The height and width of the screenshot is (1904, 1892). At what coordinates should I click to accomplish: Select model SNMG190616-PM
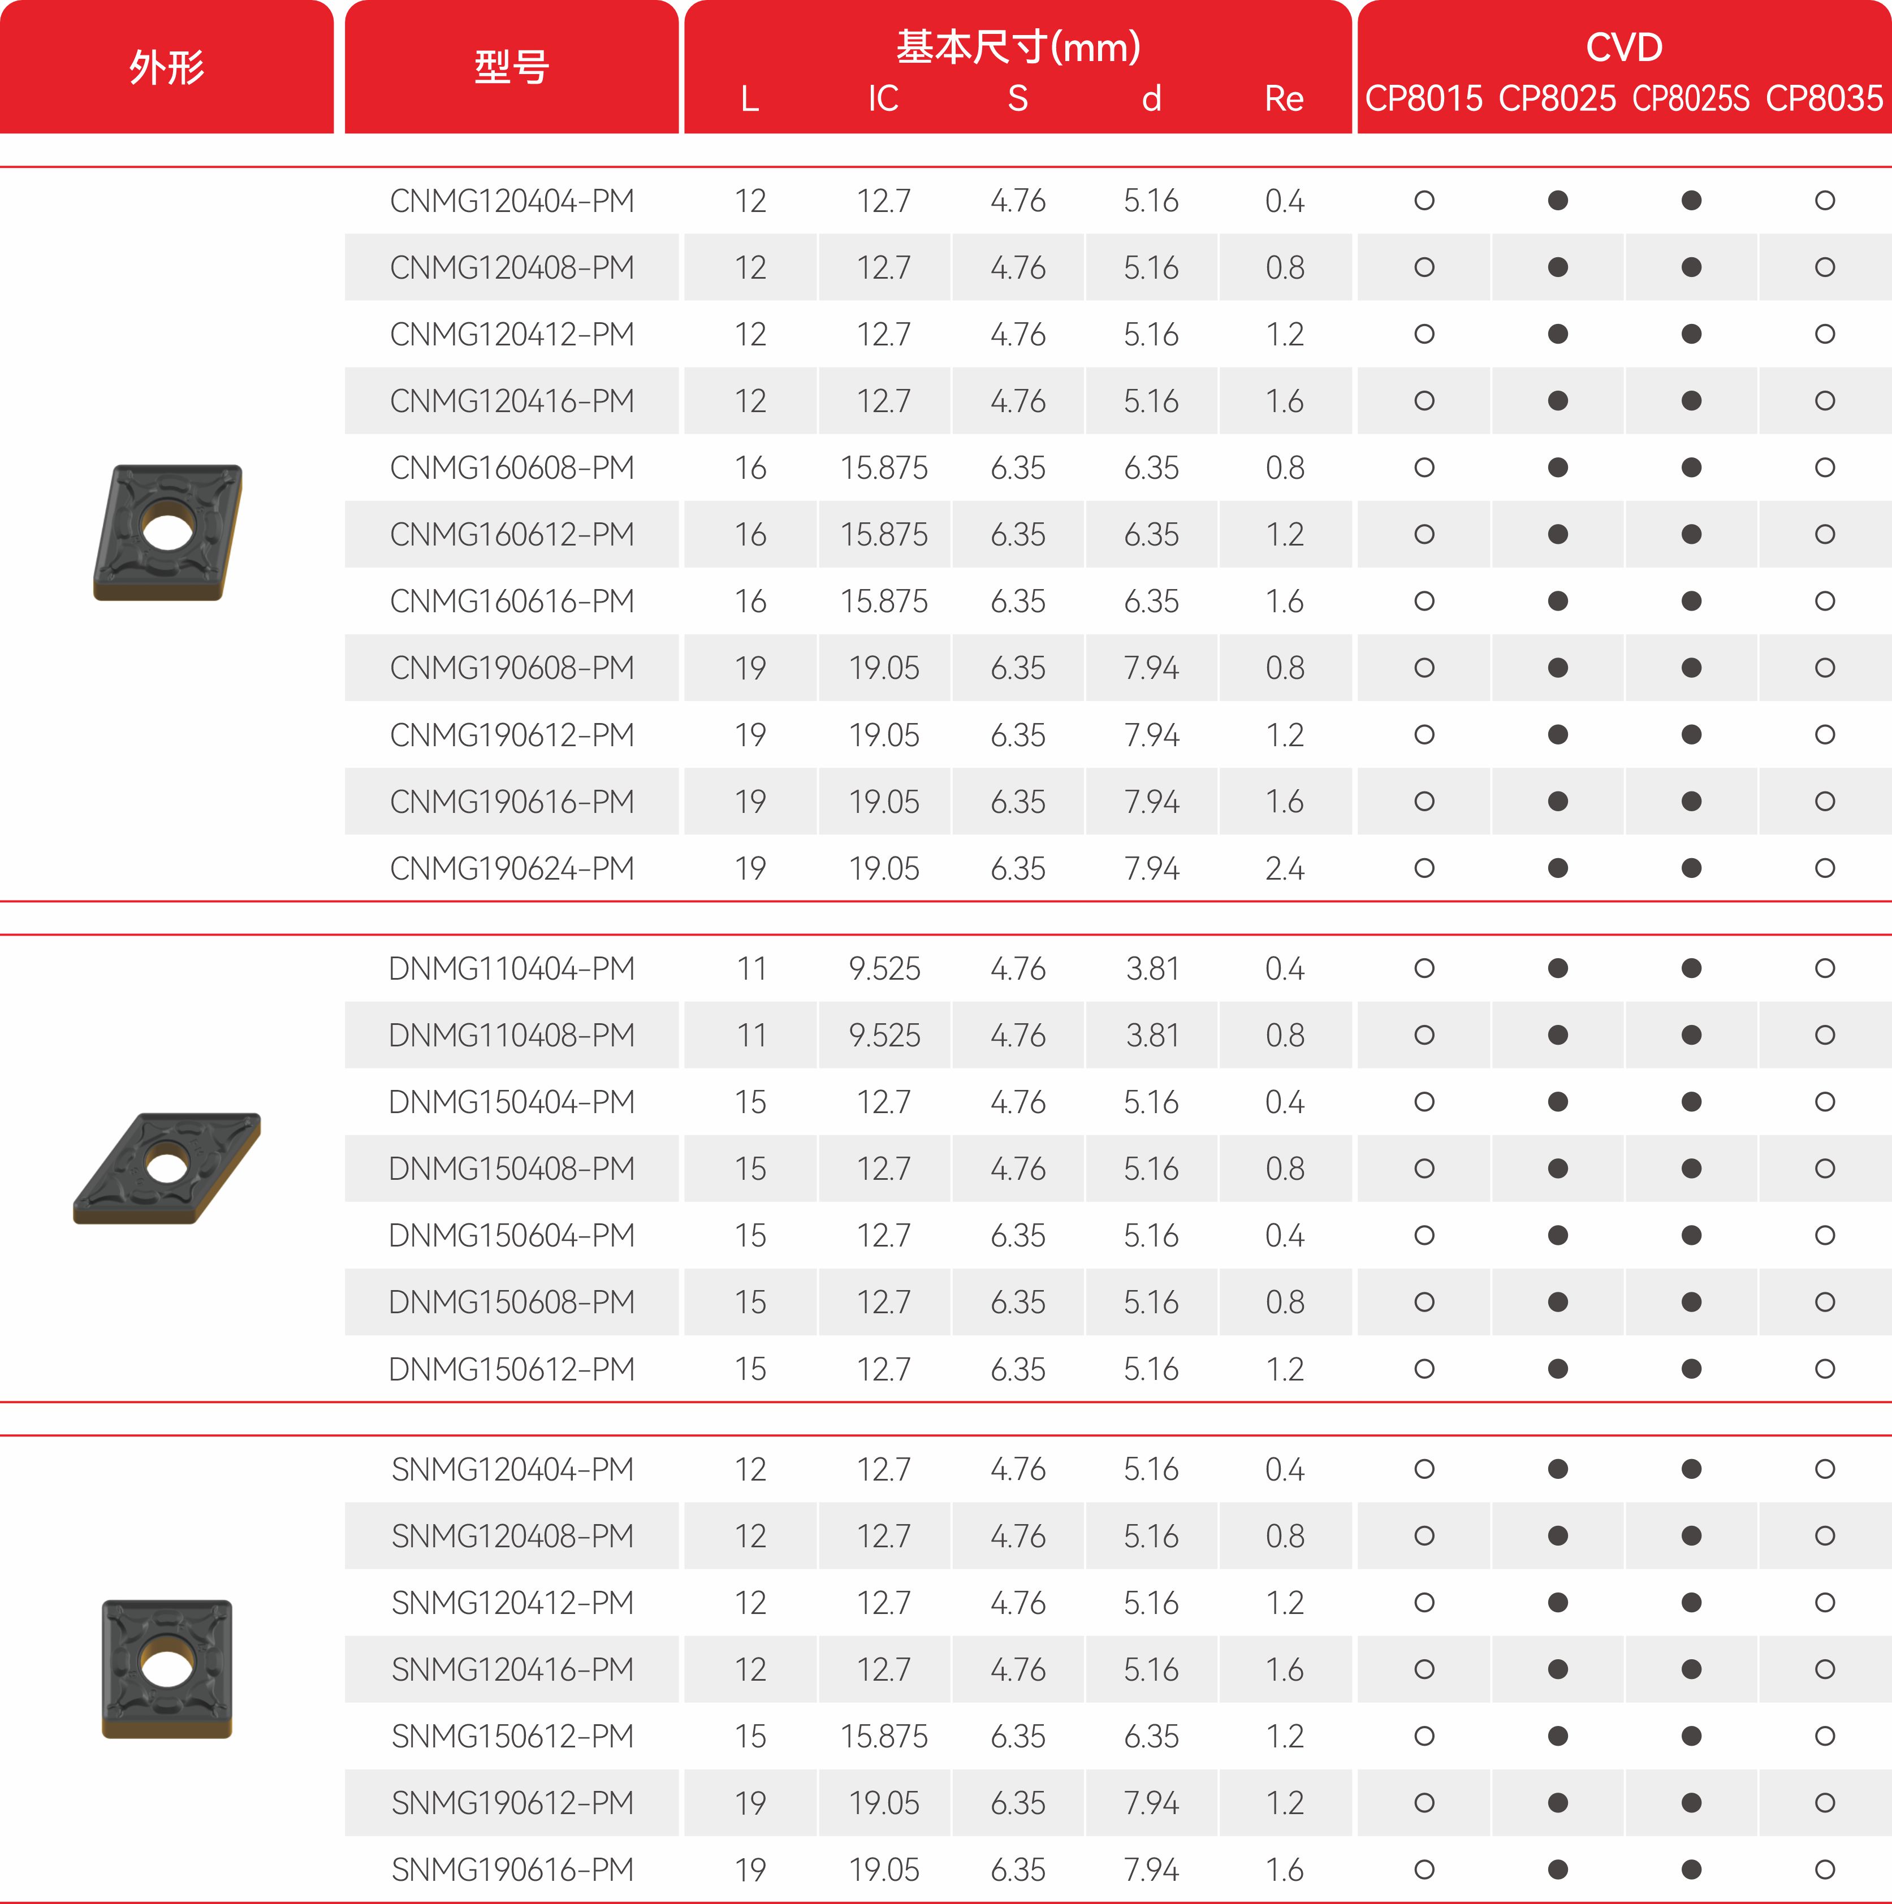click(512, 1868)
